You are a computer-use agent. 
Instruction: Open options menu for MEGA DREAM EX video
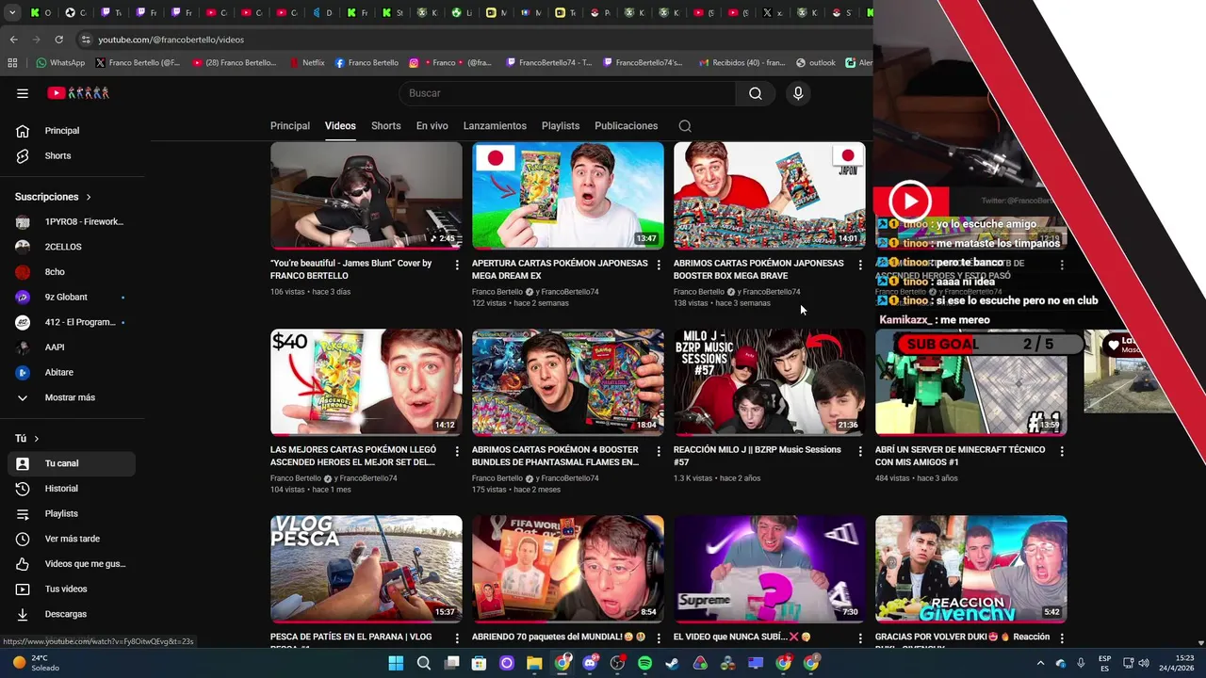[x=659, y=266]
